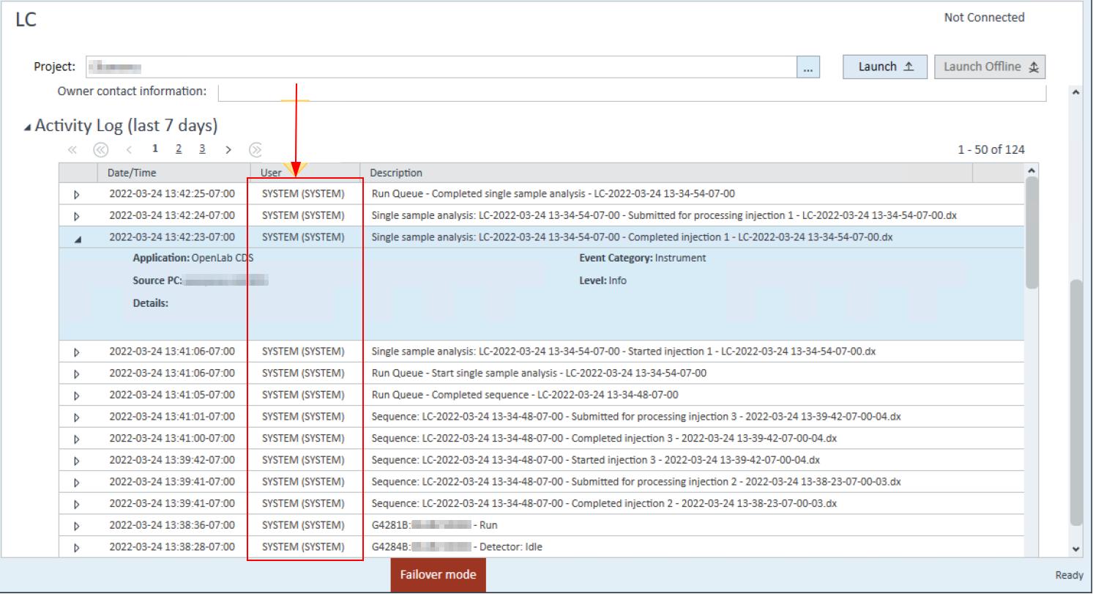Viewport: 1093px width, 594px height.
Task: Click description 'Run Queue - Completed sequence'
Action: pyautogui.click(x=525, y=395)
